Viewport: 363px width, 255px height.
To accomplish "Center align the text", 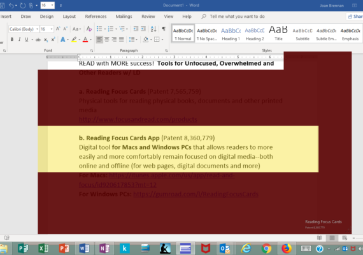I will 107,40.
